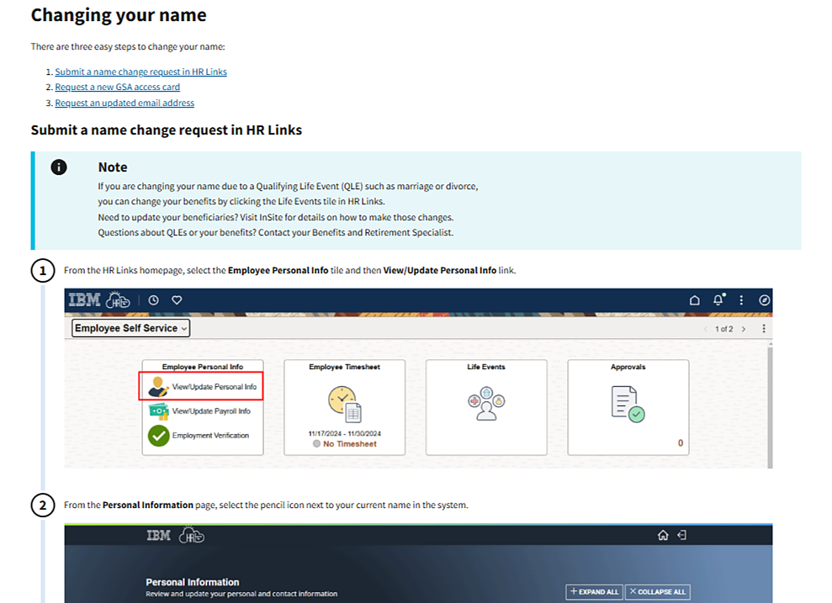This screenshot has width=832, height=603.
Task: Open Request an updated email address link
Action: [125, 103]
